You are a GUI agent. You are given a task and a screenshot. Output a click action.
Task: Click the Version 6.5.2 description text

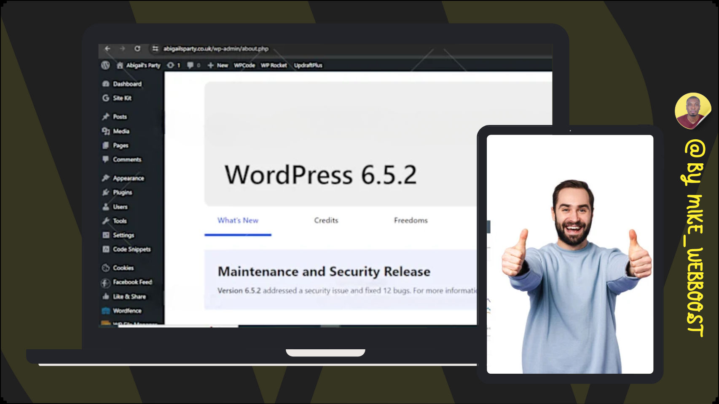(x=347, y=291)
